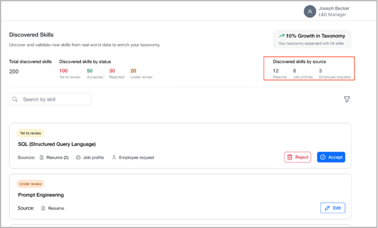
Task: Focus the Search by skill field
Action: [x=50, y=99]
